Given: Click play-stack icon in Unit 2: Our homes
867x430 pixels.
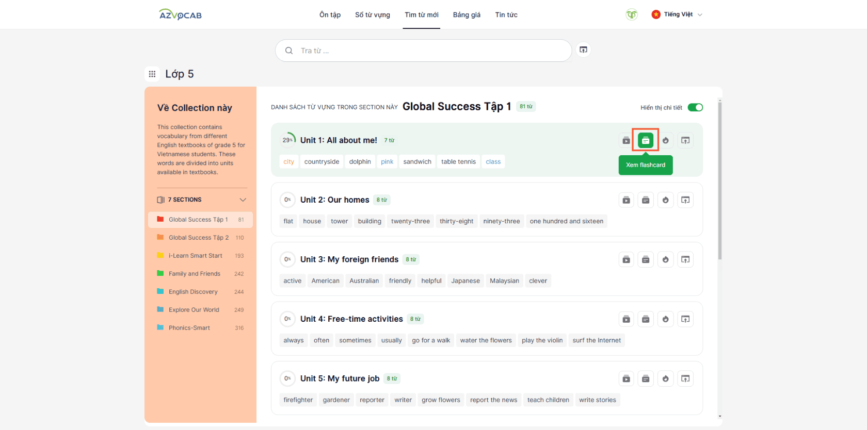Looking at the screenshot, I should pos(626,200).
